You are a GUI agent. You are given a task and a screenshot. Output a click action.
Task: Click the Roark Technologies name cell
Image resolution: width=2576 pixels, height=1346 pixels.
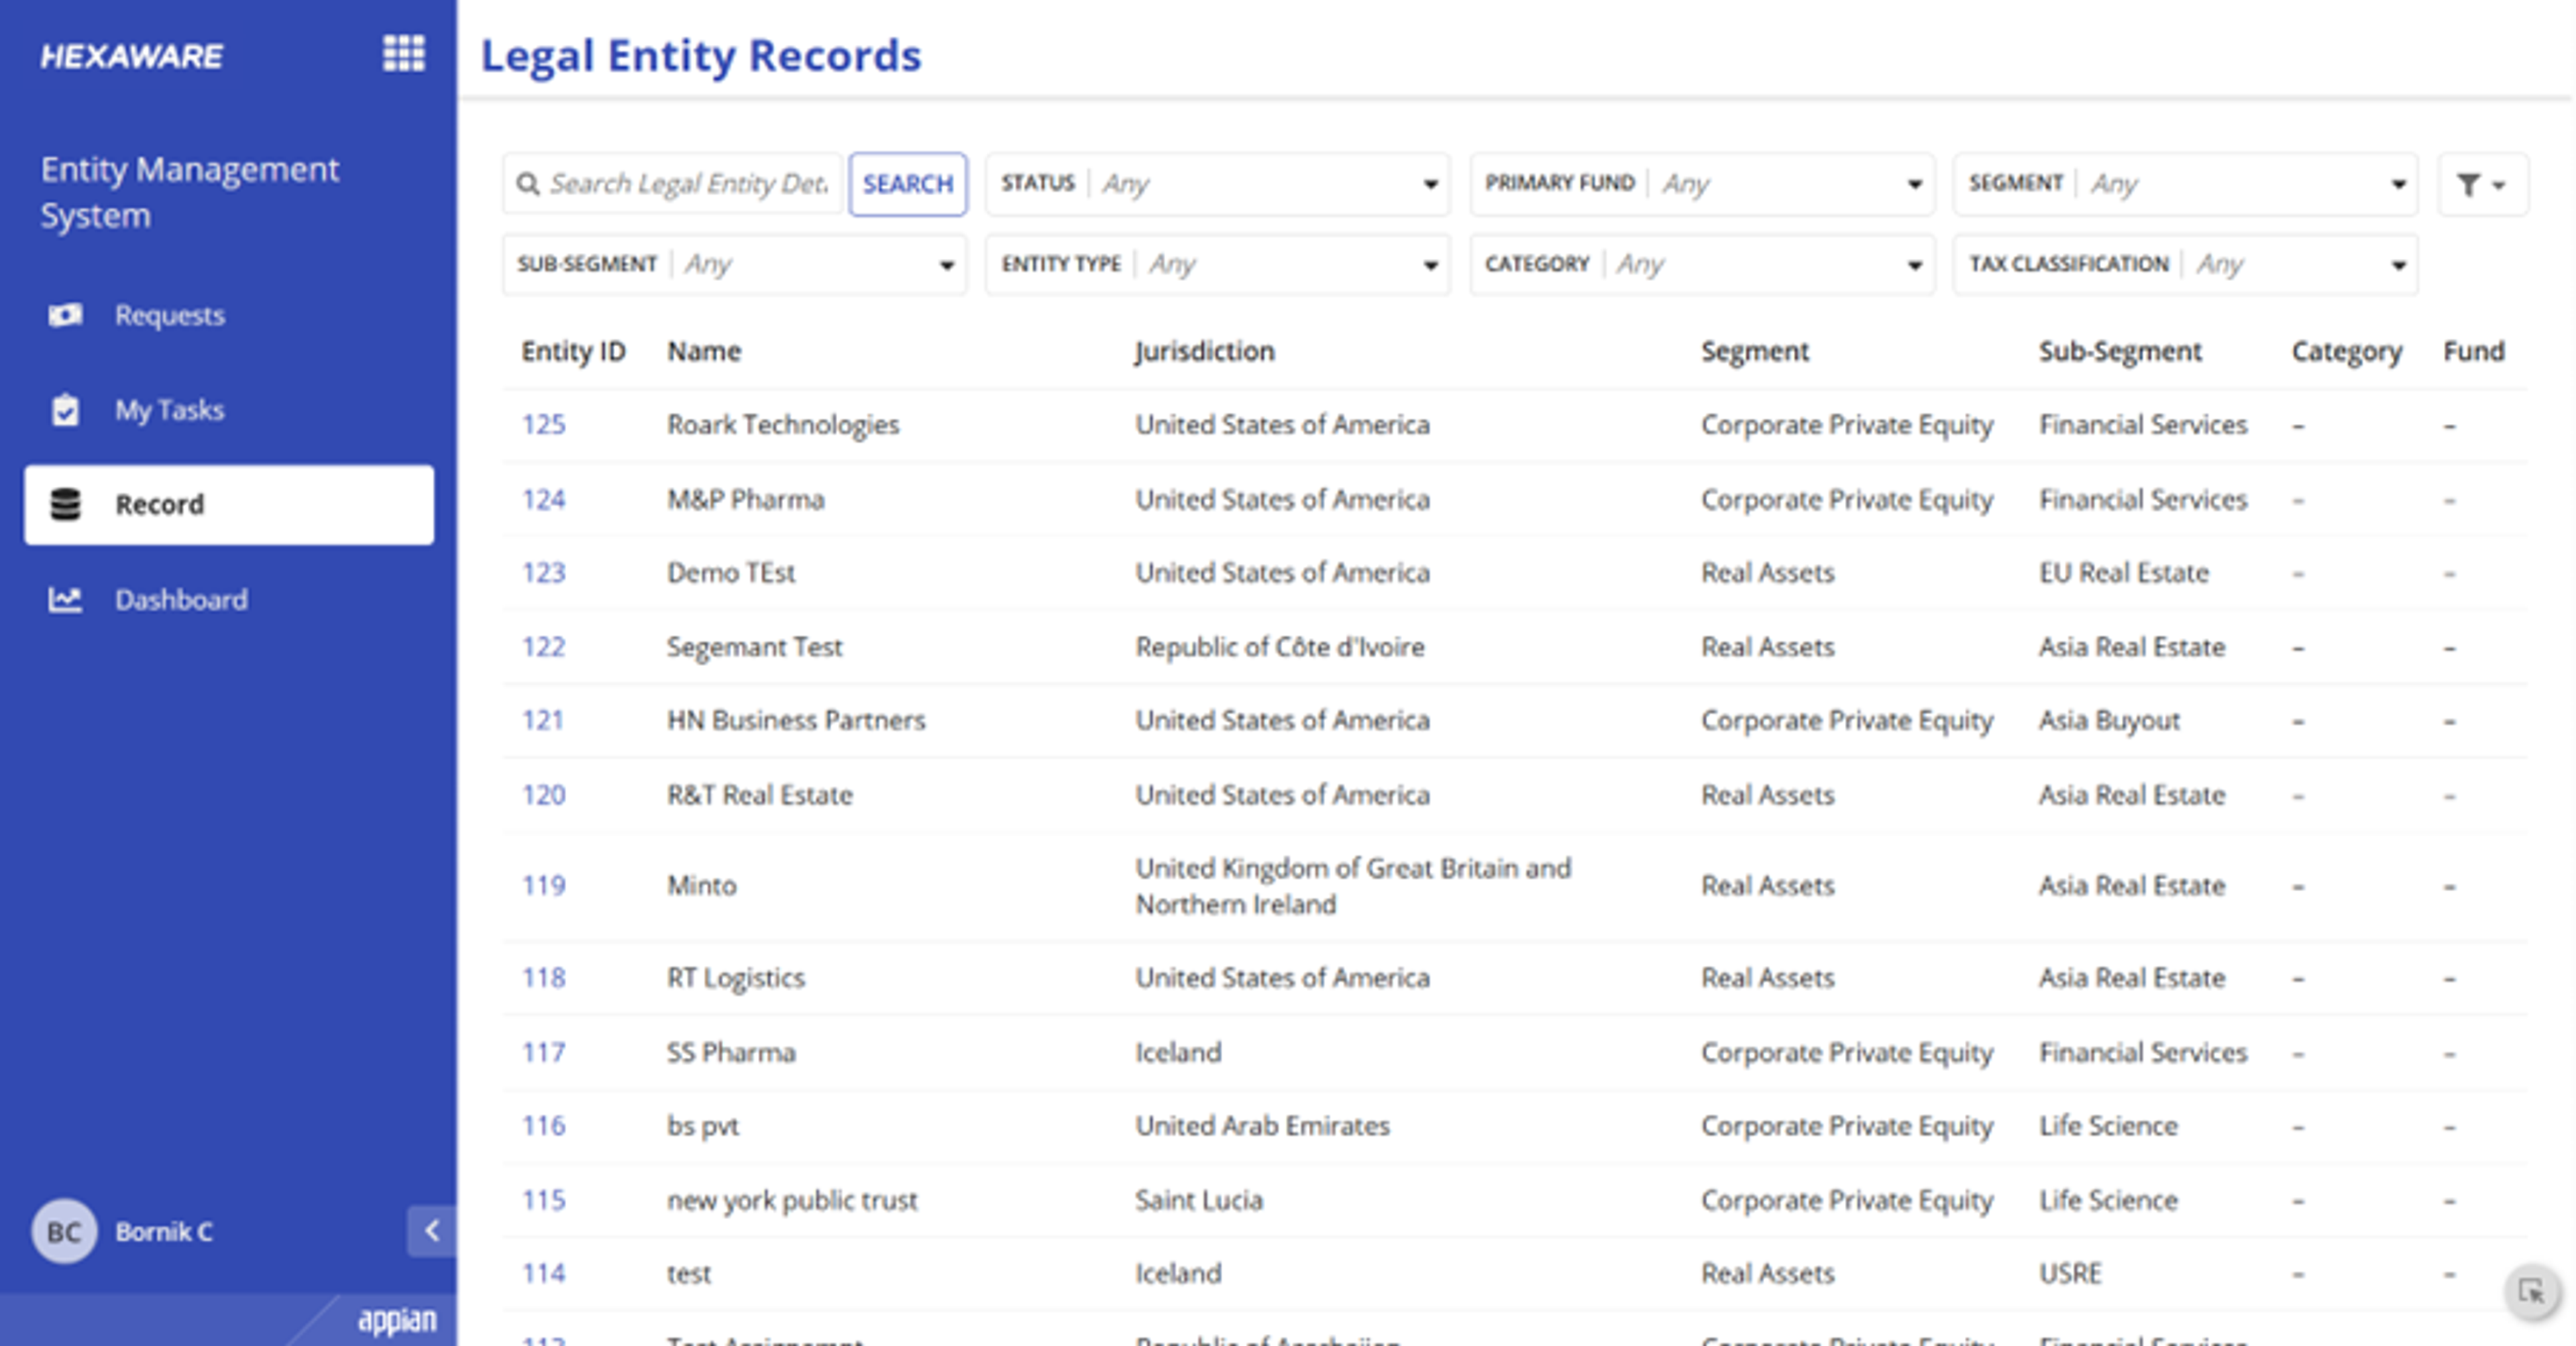(783, 425)
